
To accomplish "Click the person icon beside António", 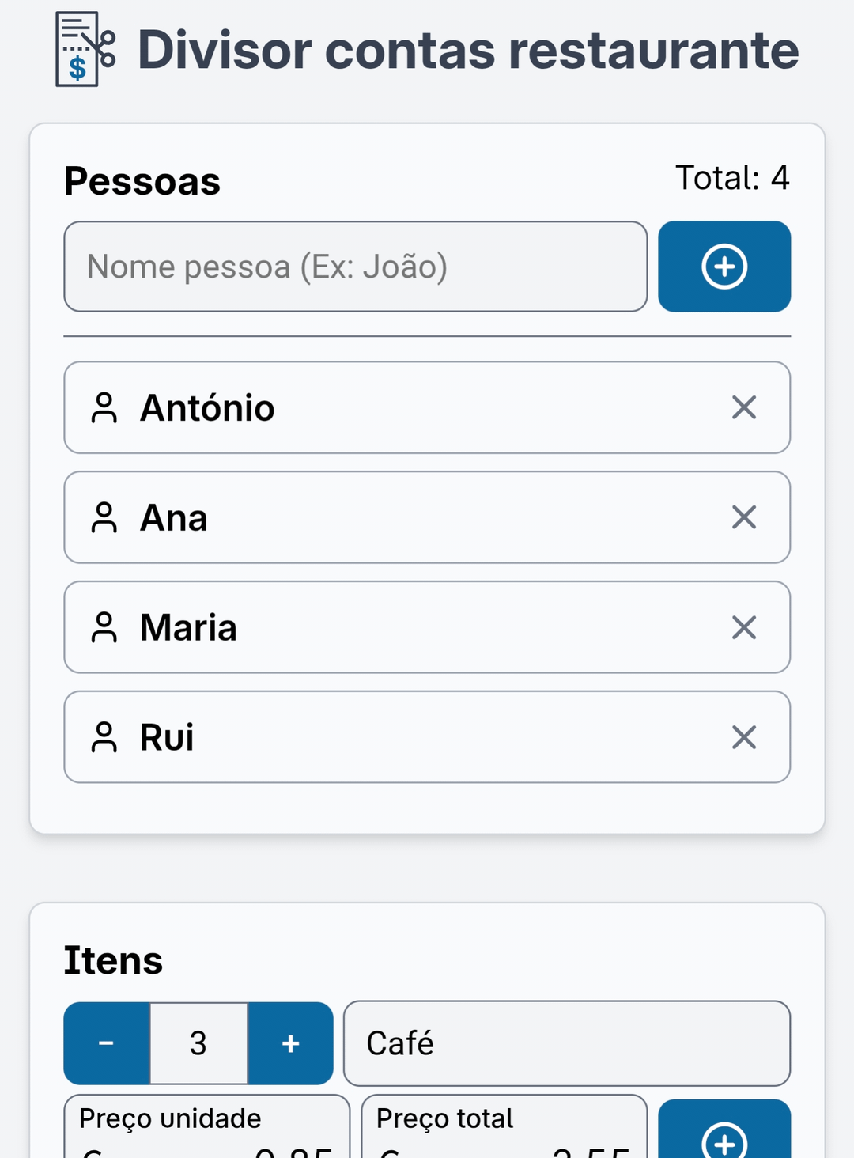I will [x=104, y=408].
